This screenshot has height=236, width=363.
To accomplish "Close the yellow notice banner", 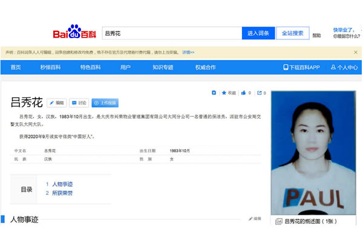I will (x=356, y=52).
